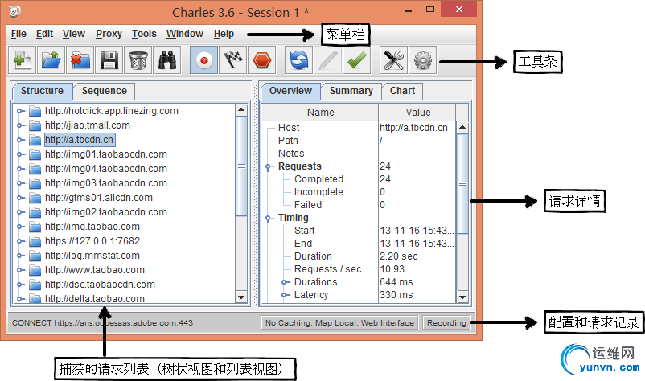Open Tools with the wrench and screwdriver icon
Viewport: 645px width, 381px height.
pyautogui.click(x=393, y=60)
